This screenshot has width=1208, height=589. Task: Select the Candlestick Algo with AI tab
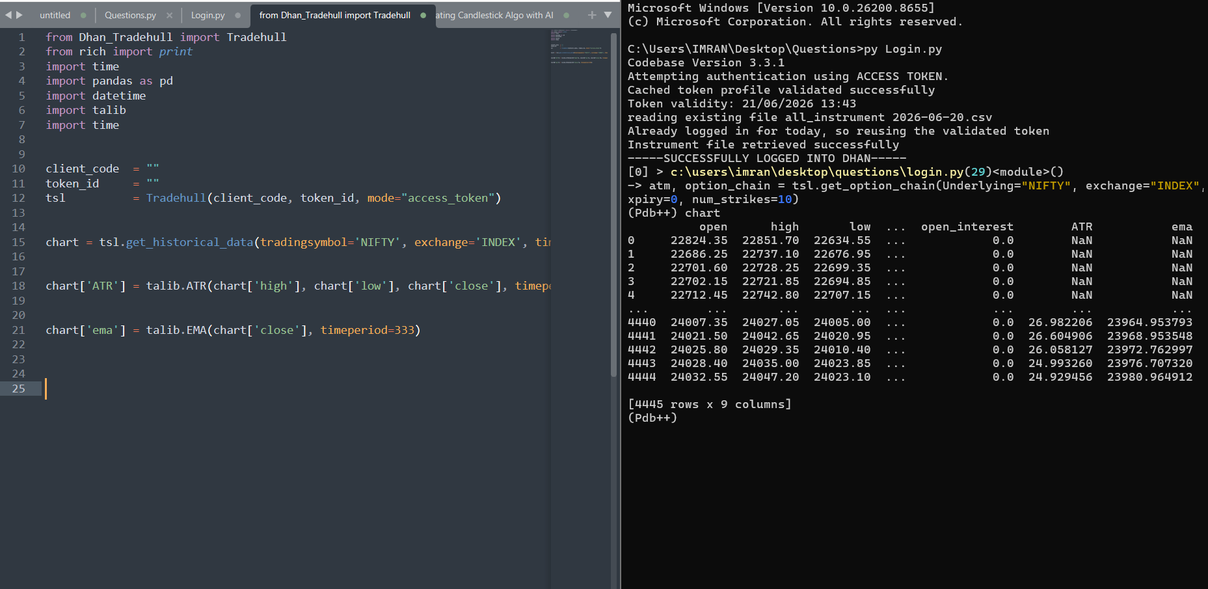[x=494, y=15]
